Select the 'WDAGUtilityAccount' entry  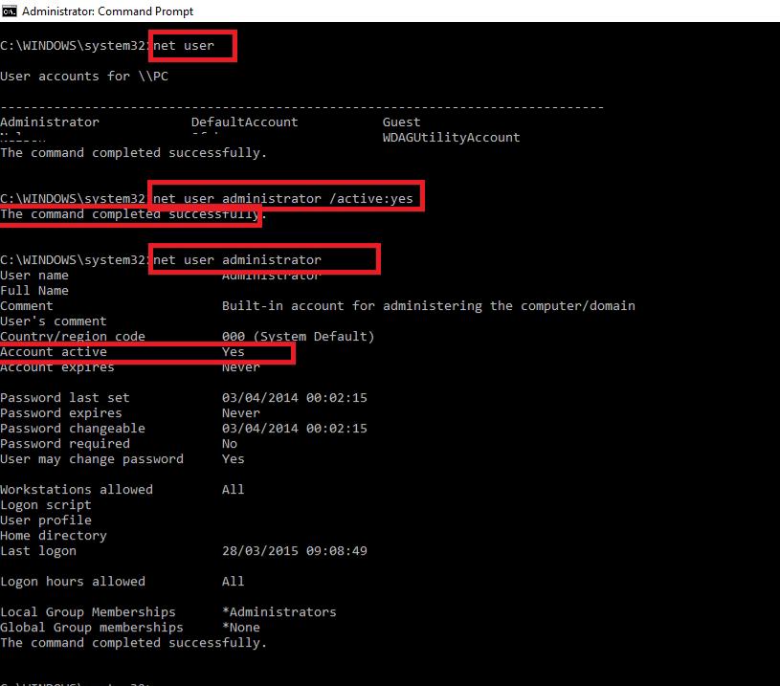click(x=451, y=138)
